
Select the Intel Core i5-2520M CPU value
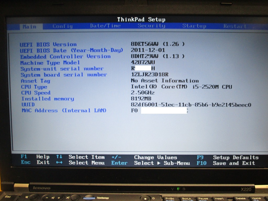tap(181, 87)
